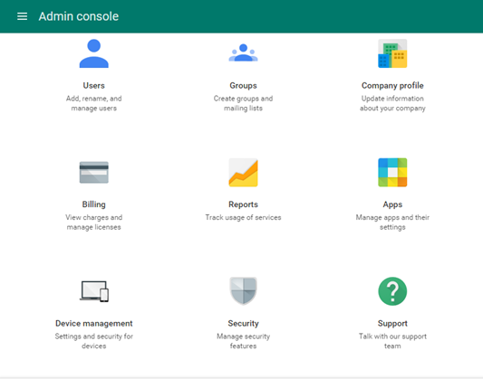Open the Company profile buildings icon
Image resolution: width=483 pixels, height=379 pixels.
click(392, 53)
